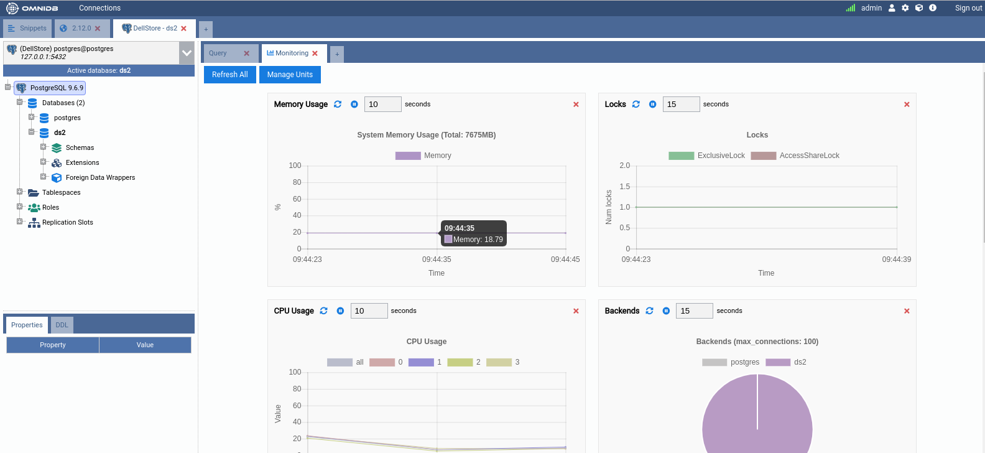Image resolution: width=985 pixels, height=453 pixels.
Task: Refresh the Backends chart
Action: pyautogui.click(x=649, y=311)
